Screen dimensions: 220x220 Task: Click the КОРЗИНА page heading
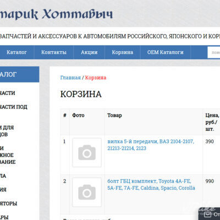(x=81, y=94)
